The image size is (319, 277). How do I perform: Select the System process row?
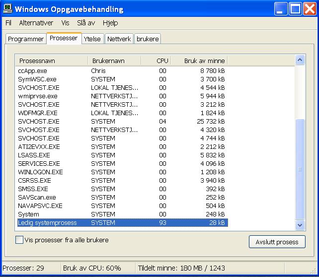pos(123,214)
